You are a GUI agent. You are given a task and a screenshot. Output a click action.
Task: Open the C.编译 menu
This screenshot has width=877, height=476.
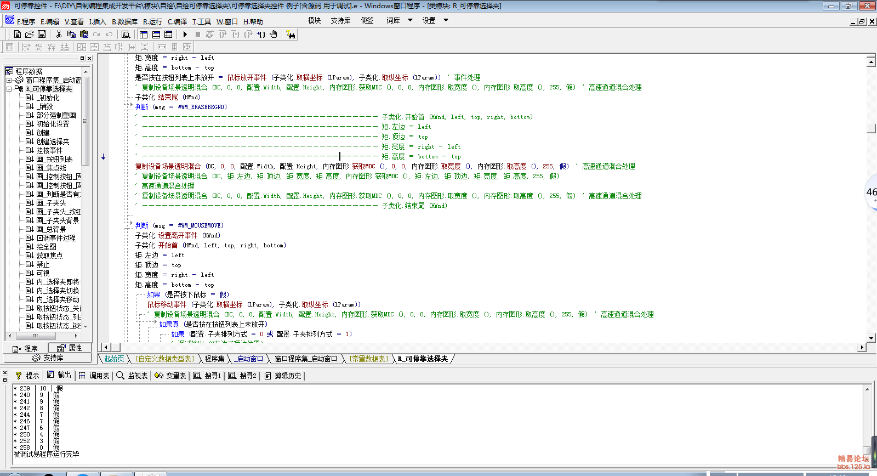point(177,22)
